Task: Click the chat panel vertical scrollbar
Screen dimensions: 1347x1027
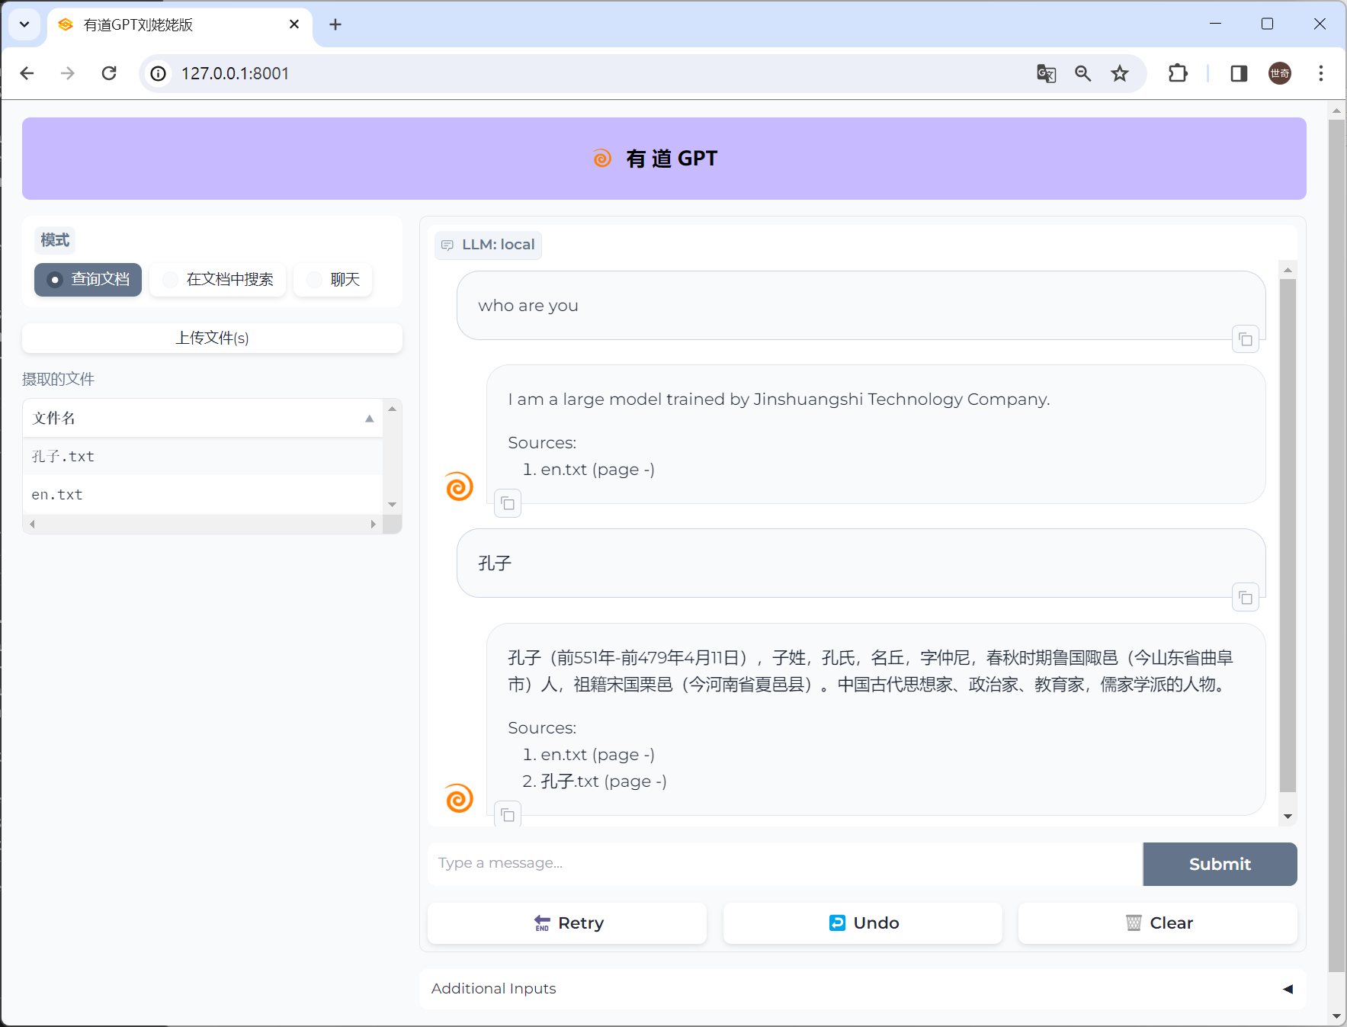Action: pyautogui.click(x=1288, y=535)
